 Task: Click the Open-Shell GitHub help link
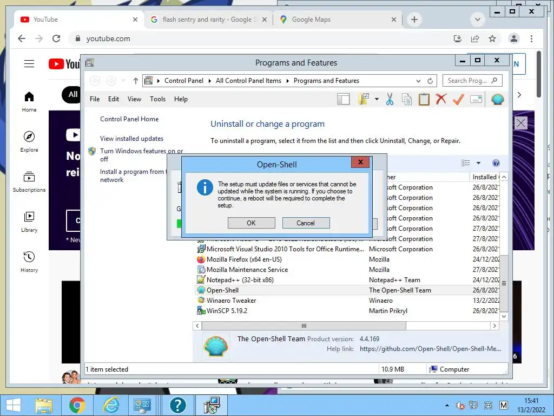tap(430, 349)
